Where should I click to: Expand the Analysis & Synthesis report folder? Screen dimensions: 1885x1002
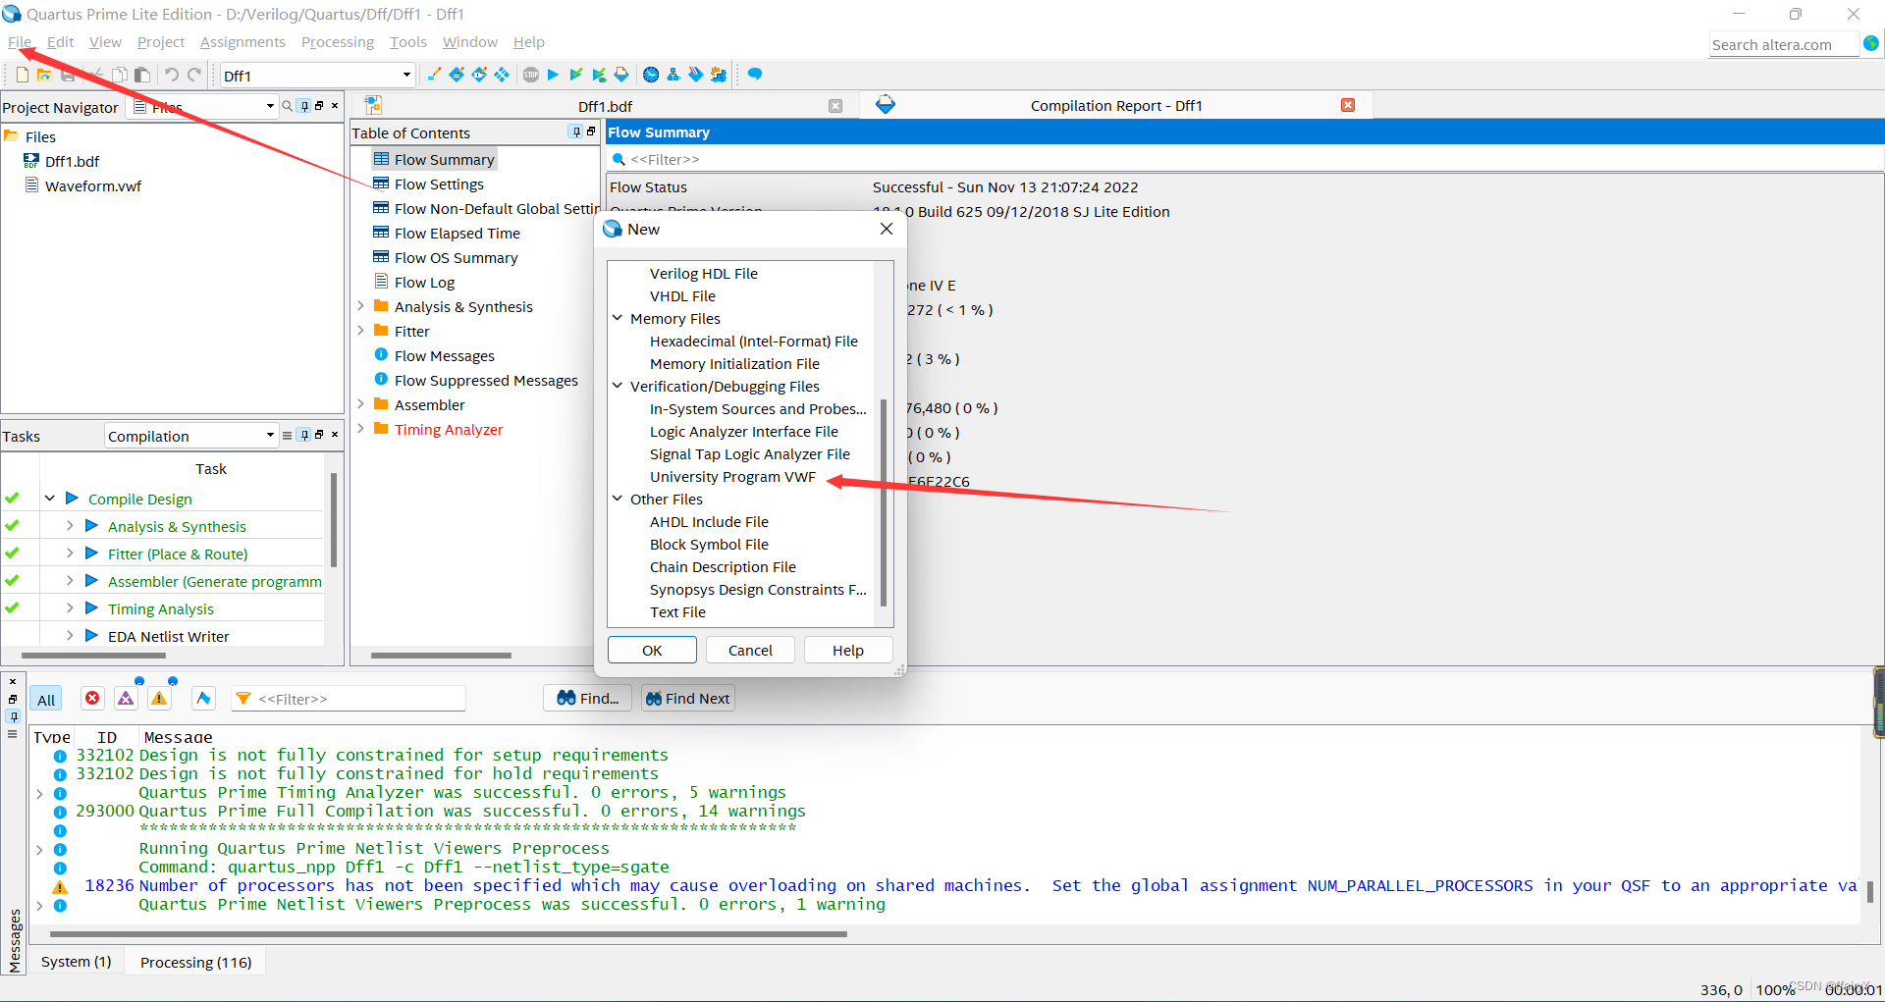[x=361, y=306]
